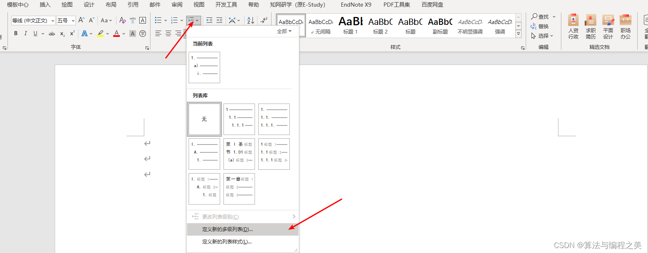Open the EndNote X9 tab

click(x=356, y=5)
